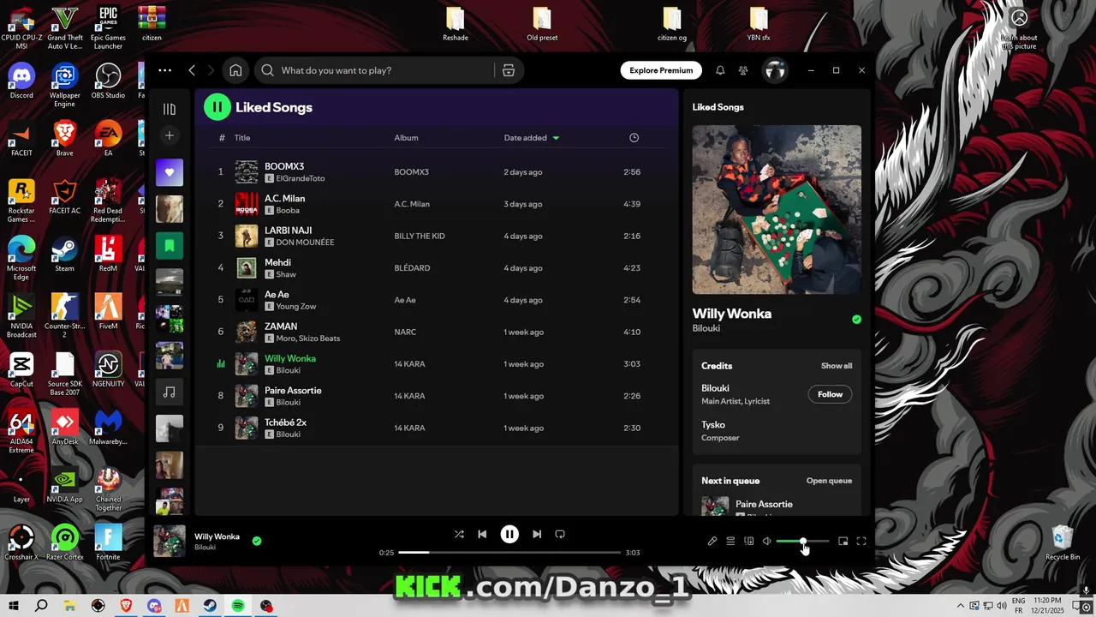Open album link BILLY THE KID

point(420,237)
